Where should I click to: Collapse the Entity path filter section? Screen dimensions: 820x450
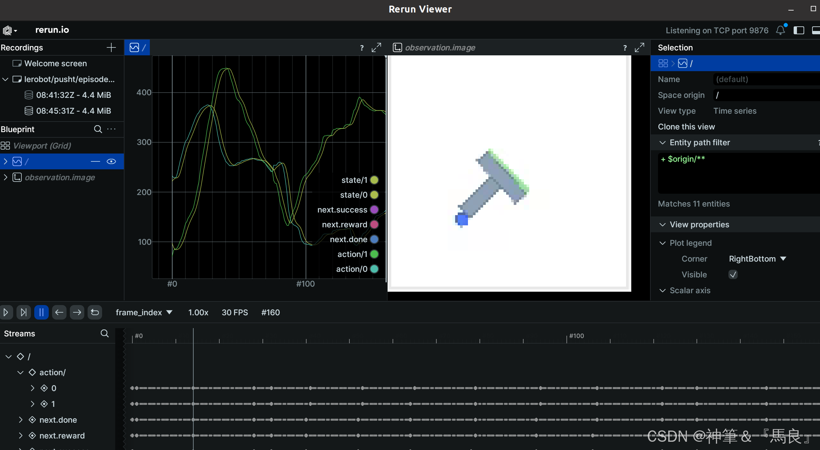[x=663, y=142]
